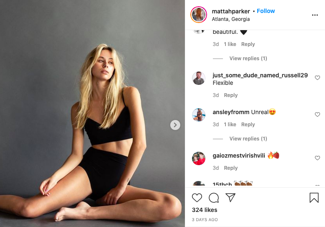Go to next photo with arrow
This screenshot has width=325, height=227.
coord(175,125)
